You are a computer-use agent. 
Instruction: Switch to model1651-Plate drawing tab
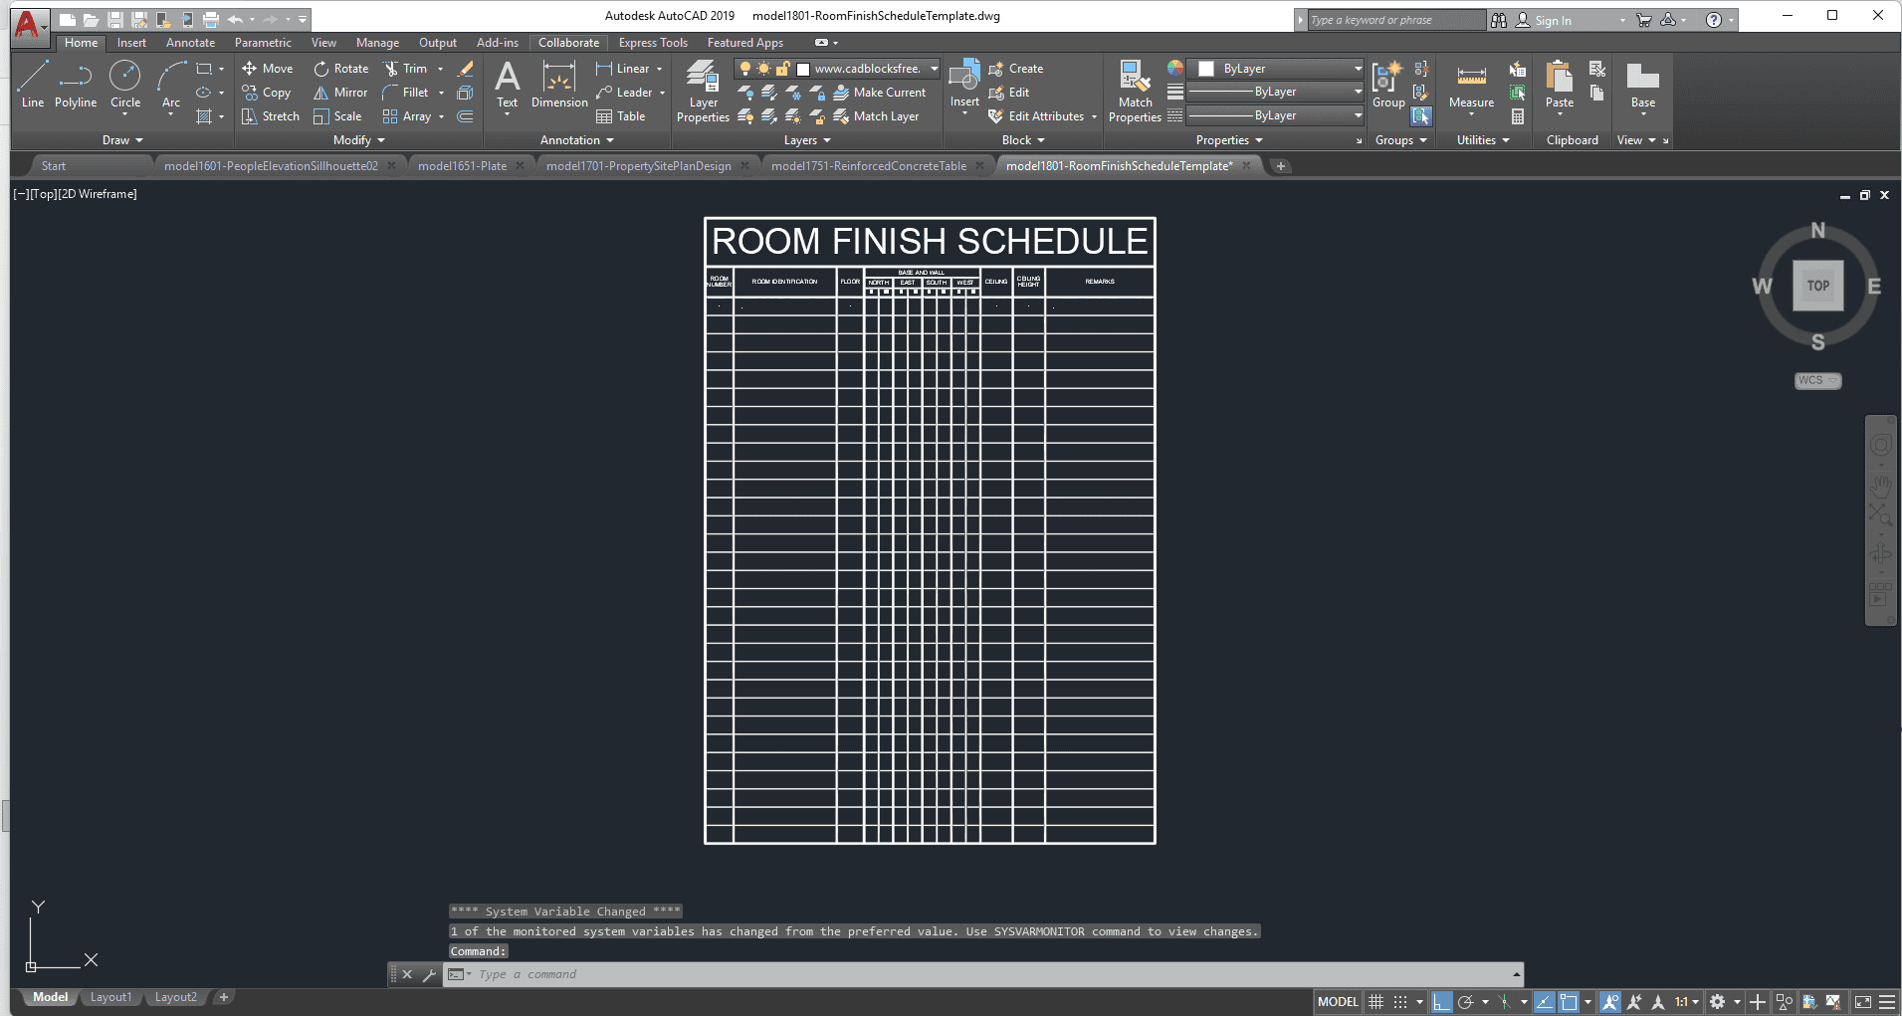click(x=462, y=166)
